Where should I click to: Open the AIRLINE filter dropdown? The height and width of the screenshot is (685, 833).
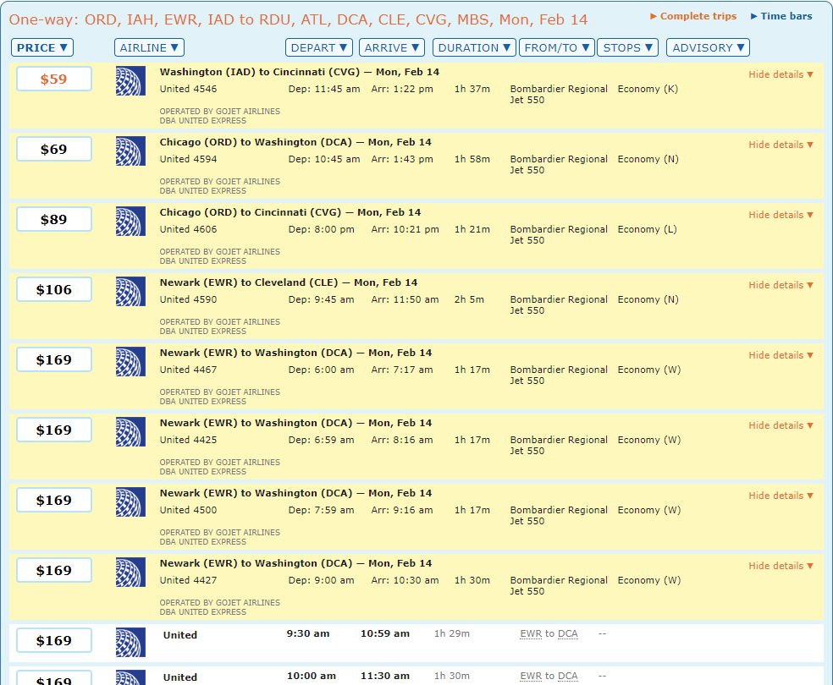(149, 47)
